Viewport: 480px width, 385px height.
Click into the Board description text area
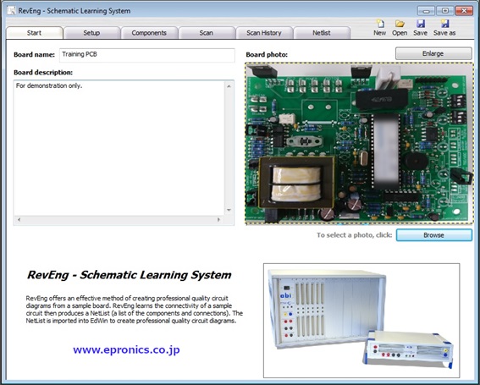point(119,148)
